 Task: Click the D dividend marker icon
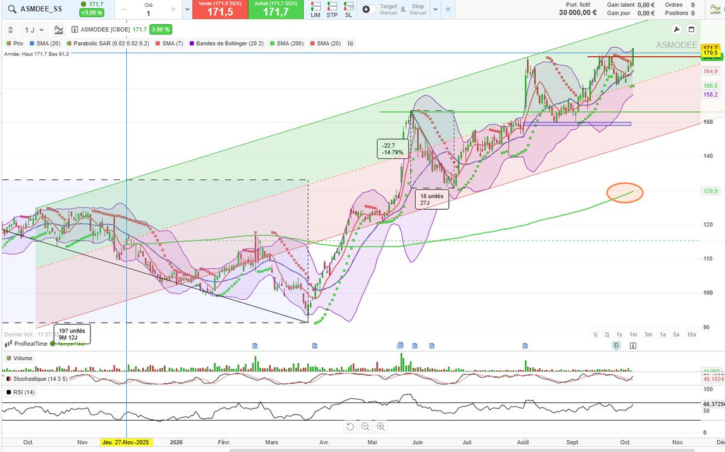tap(617, 346)
